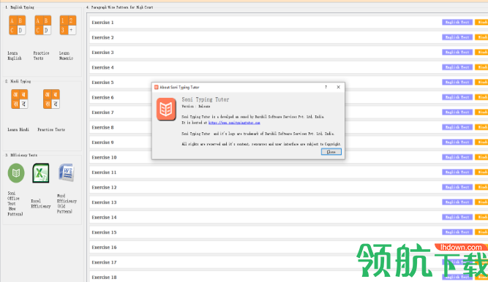This screenshot has width=488, height=282.
Task: Select the Exercise 17 row label
Action: tap(104, 262)
